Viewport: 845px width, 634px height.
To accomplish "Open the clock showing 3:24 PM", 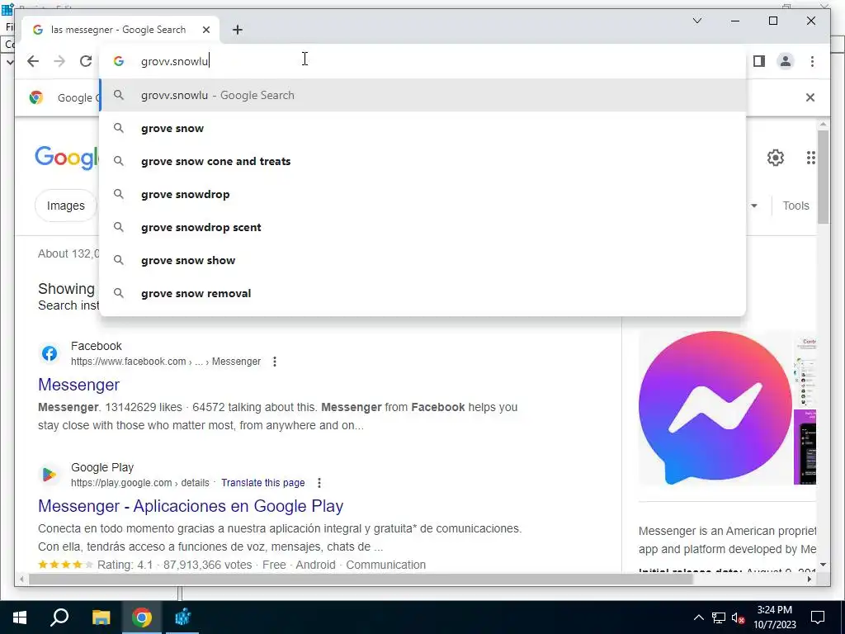I will tap(774, 617).
